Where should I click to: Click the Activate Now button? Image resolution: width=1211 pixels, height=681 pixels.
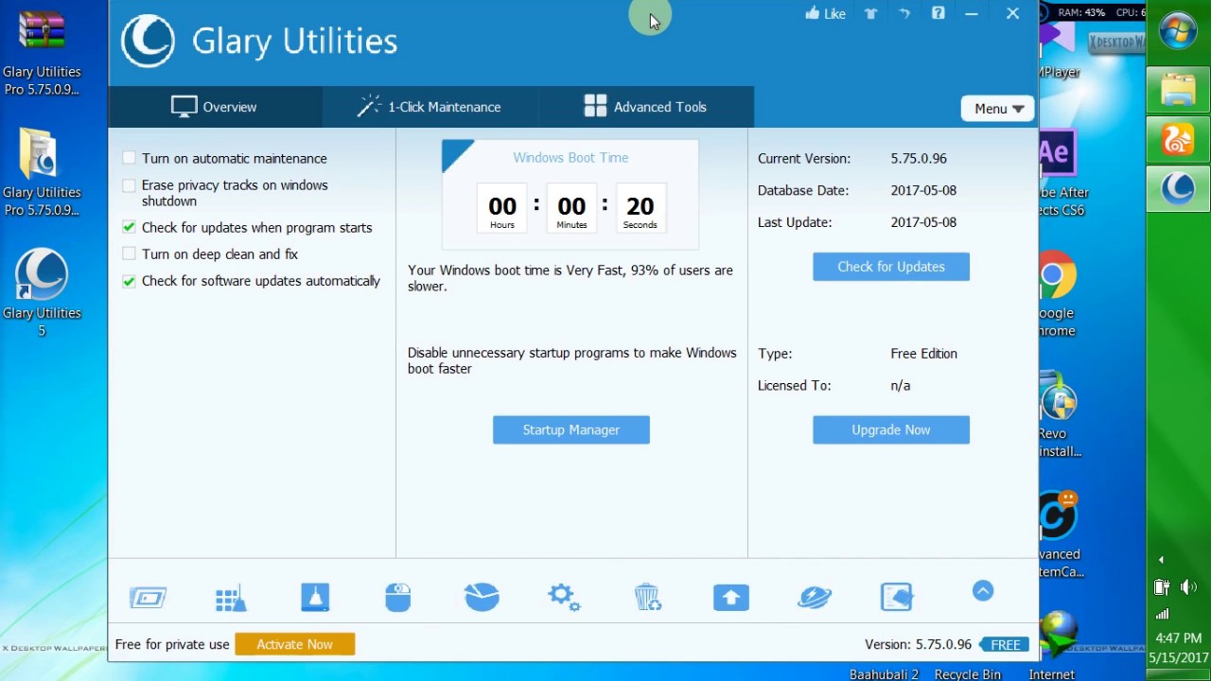(294, 644)
